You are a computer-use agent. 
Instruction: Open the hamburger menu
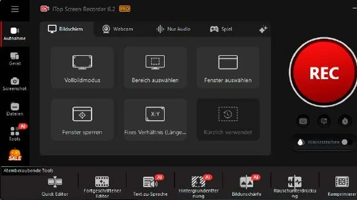tap(15, 9)
